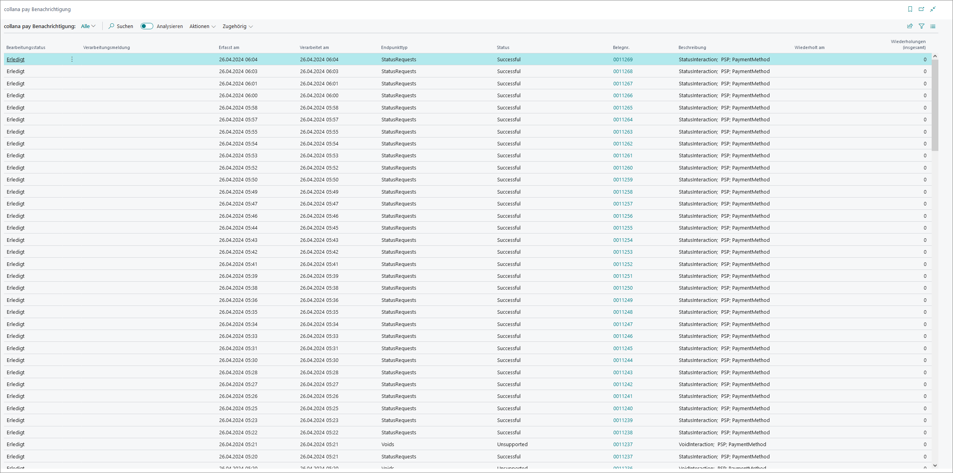
Task: Open row options for first Erledigt row
Action: coord(72,59)
